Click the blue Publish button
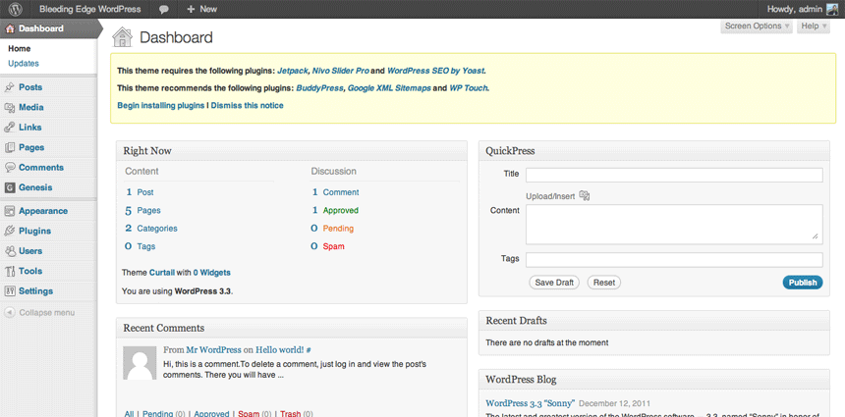This screenshot has width=845, height=417. pos(803,283)
